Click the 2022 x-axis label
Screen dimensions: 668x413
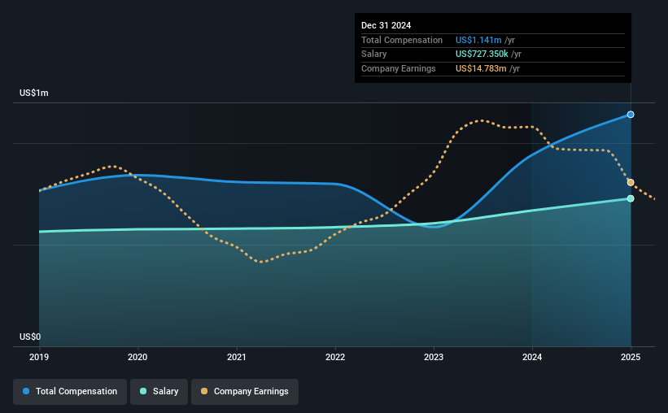(335, 357)
